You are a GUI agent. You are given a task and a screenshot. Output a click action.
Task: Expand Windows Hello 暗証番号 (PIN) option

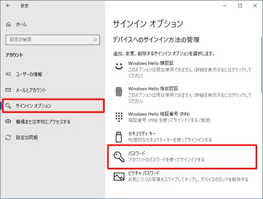[x=183, y=117]
